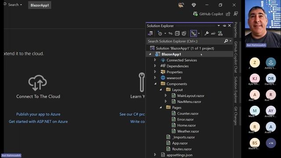Open Publish your app to Azure link
The image size is (281, 158).
coord(38,114)
